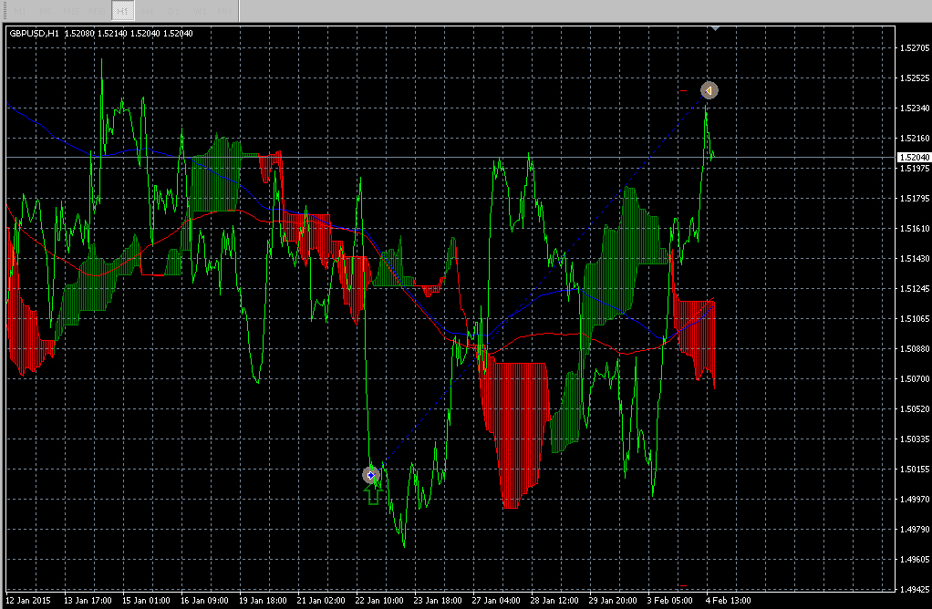Click price scale value 1.50520

[x=914, y=409]
